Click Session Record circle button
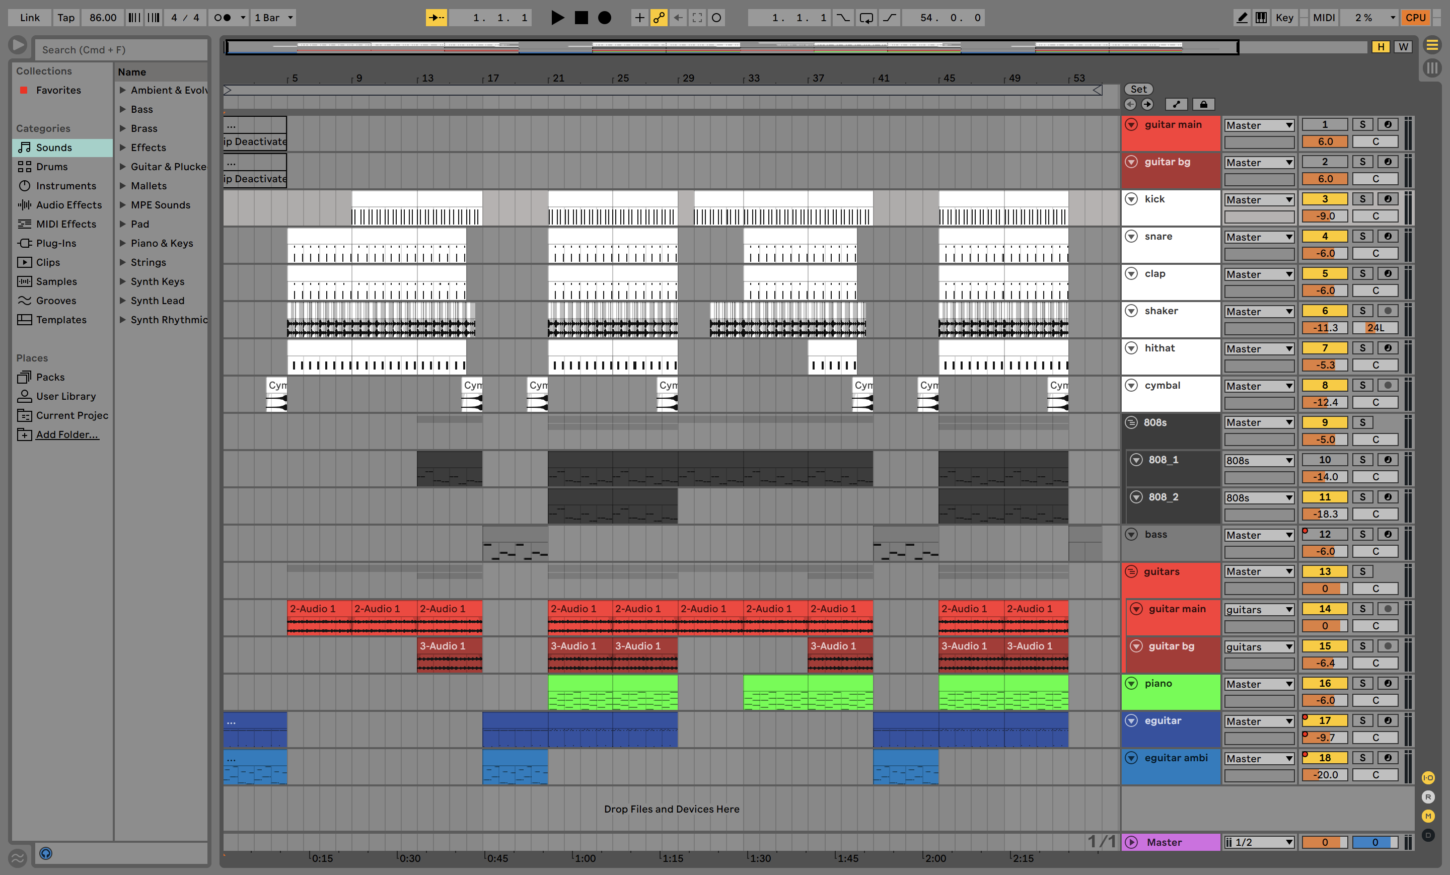 716,18
